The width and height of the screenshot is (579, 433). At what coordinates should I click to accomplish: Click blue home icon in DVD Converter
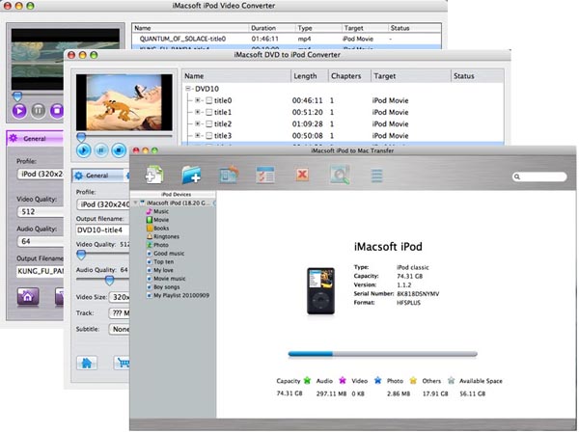87,363
